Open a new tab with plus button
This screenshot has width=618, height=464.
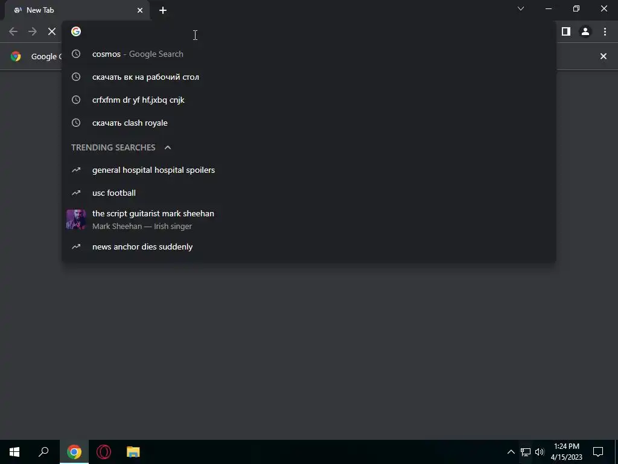click(x=163, y=10)
